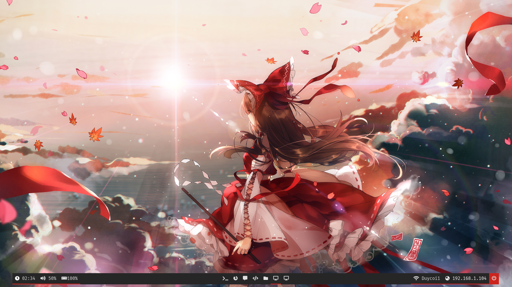Open the folder workspace icon
The width and height of the screenshot is (512, 287).
tap(266, 278)
